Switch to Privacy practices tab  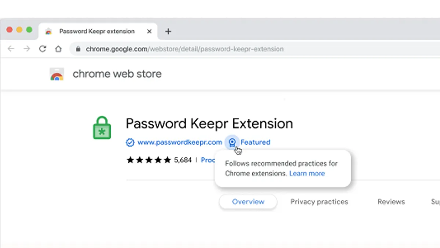pos(319,202)
